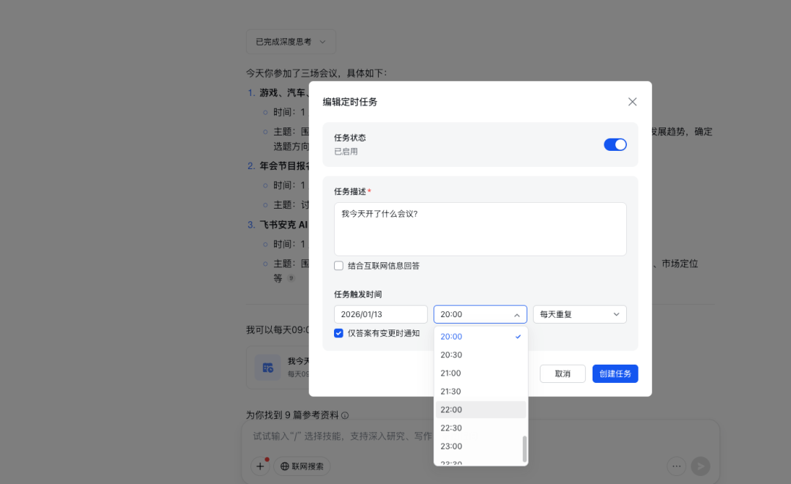Viewport: 791px width, 484px height.
Task: Click the send arrow icon
Action: point(701,466)
